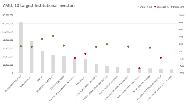Click the green dot for Geode Capital Management

tap(107, 44)
